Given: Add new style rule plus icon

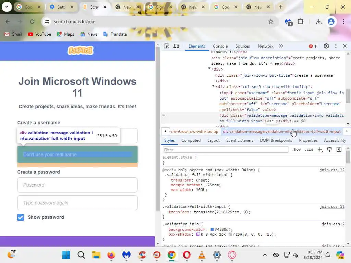Looking at the screenshot, I should [320, 150].
